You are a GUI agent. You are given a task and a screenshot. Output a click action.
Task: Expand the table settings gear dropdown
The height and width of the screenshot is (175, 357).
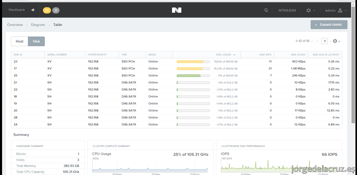pyautogui.click(x=337, y=41)
